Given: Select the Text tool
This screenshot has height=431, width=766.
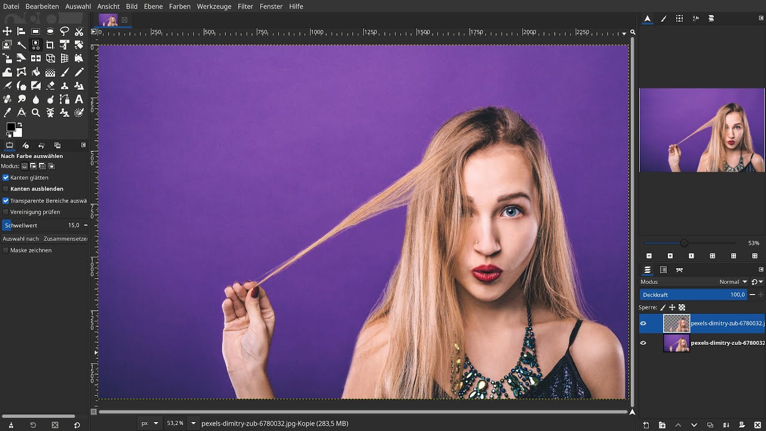Looking at the screenshot, I should (x=79, y=99).
